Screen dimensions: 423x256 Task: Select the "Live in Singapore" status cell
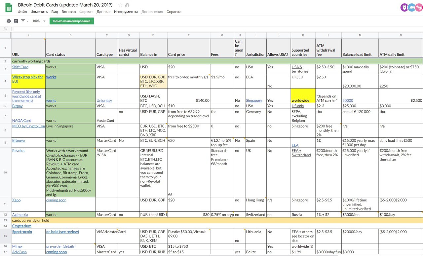[x=70, y=130]
